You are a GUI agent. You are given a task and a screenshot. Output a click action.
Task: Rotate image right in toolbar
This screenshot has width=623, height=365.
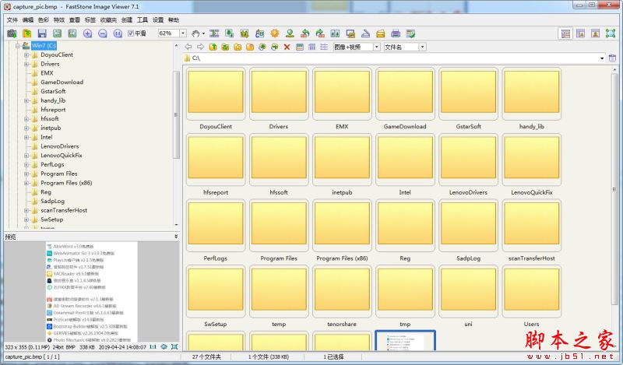pyautogui.click(x=320, y=33)
